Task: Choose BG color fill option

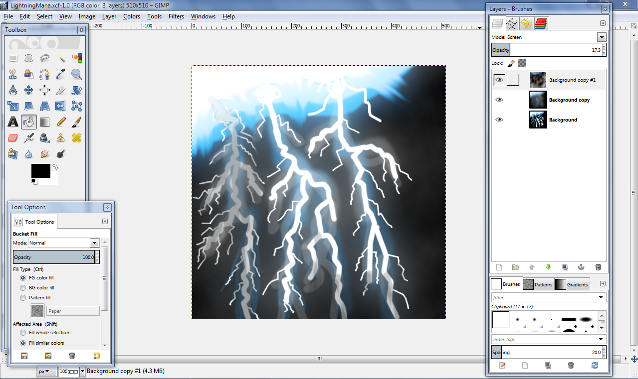Action: [23, 288]
